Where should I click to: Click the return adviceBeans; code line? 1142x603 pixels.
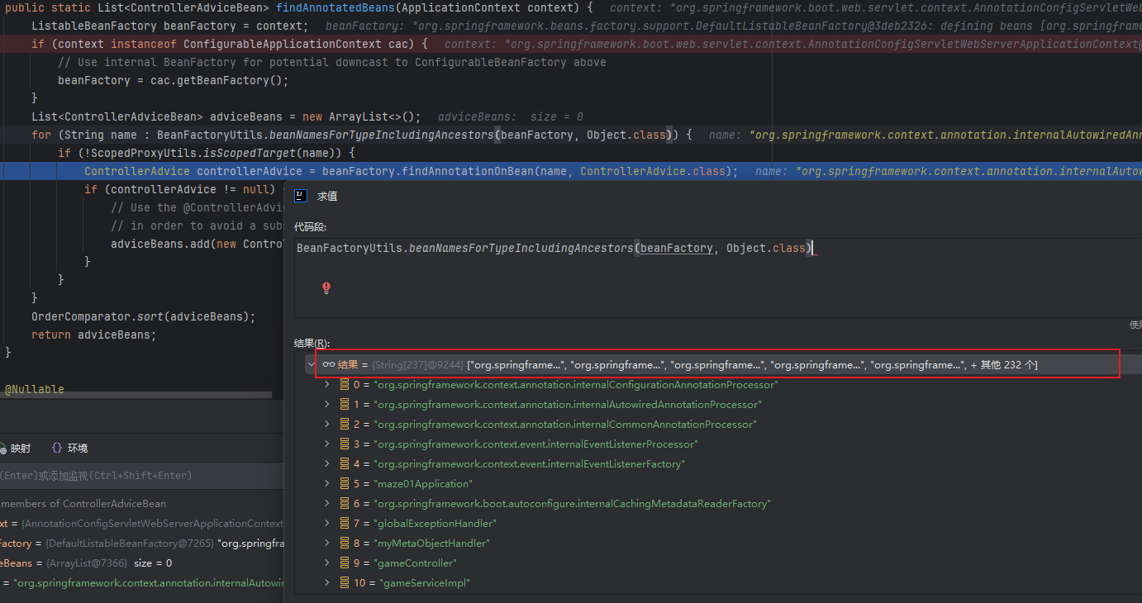click(x=93, y=335)
